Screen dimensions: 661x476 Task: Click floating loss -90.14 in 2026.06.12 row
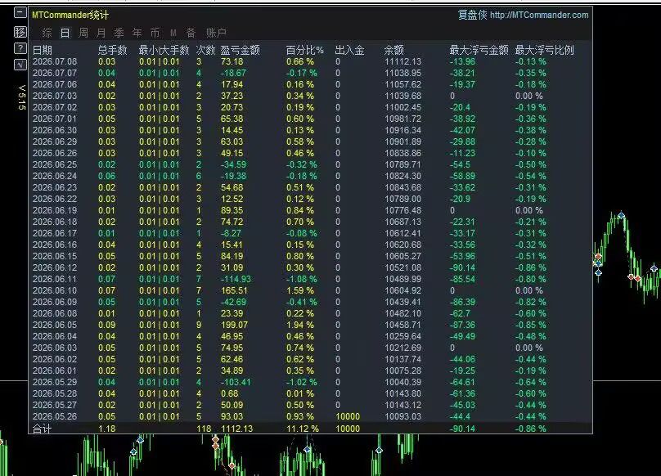462,267
